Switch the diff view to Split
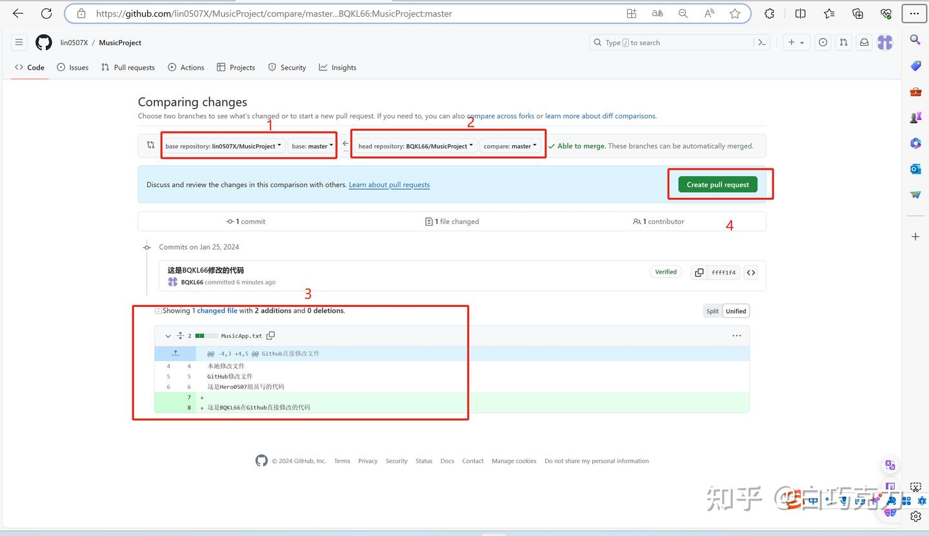The width and height of the screenshot is (929, 536). pyautogui.click(x=712, y=310)
